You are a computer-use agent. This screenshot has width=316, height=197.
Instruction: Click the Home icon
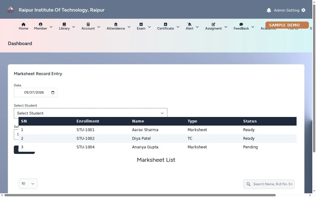pyautogui.click(x=23, y=24)
